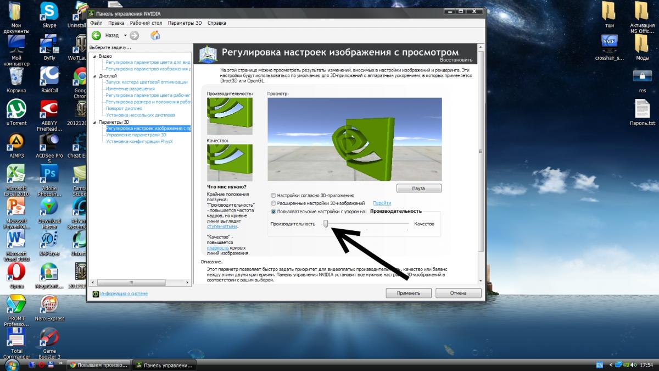Viewport: 659px width, 371px height.
Task: Select 'Поворот дисплея' tree item
Action: [124, 108]
